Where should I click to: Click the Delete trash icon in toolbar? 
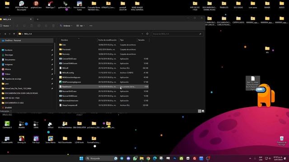(x=53, y=26)
